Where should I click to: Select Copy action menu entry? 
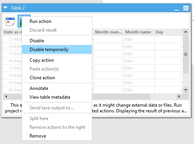(57, 60)
